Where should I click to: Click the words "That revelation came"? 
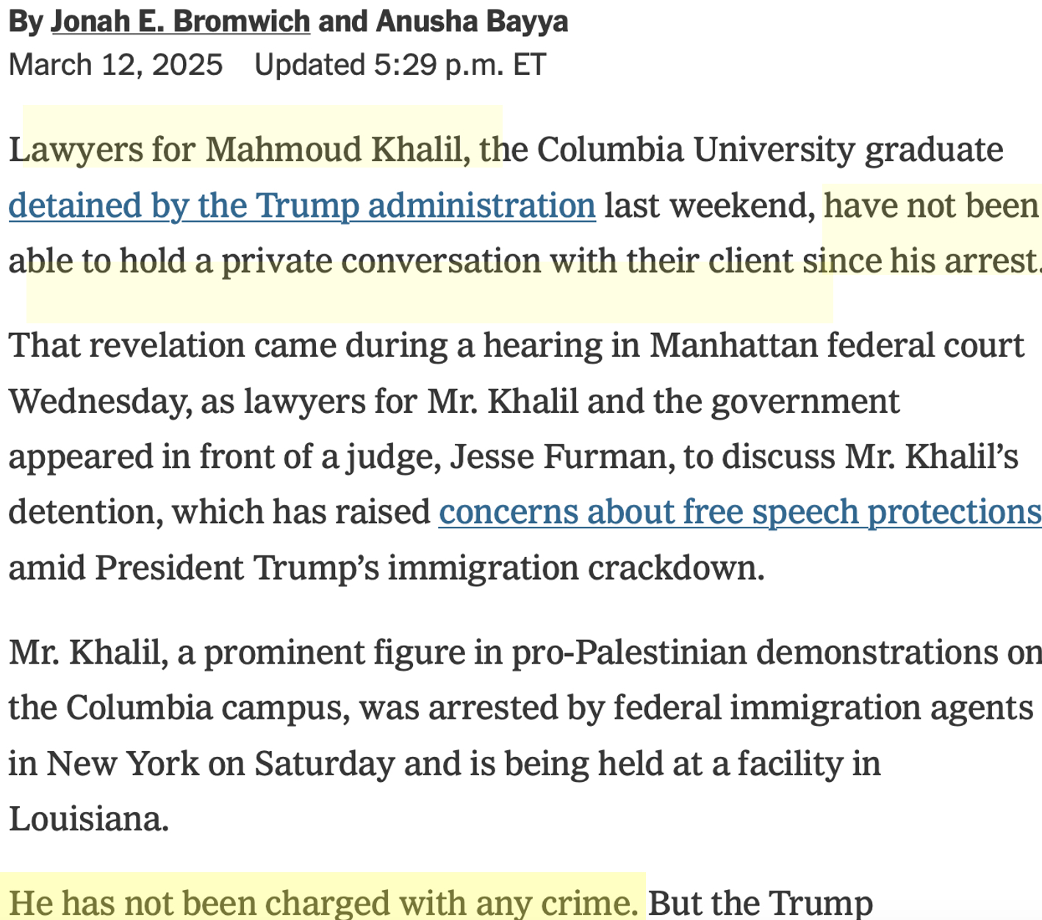tap(172, 345)
